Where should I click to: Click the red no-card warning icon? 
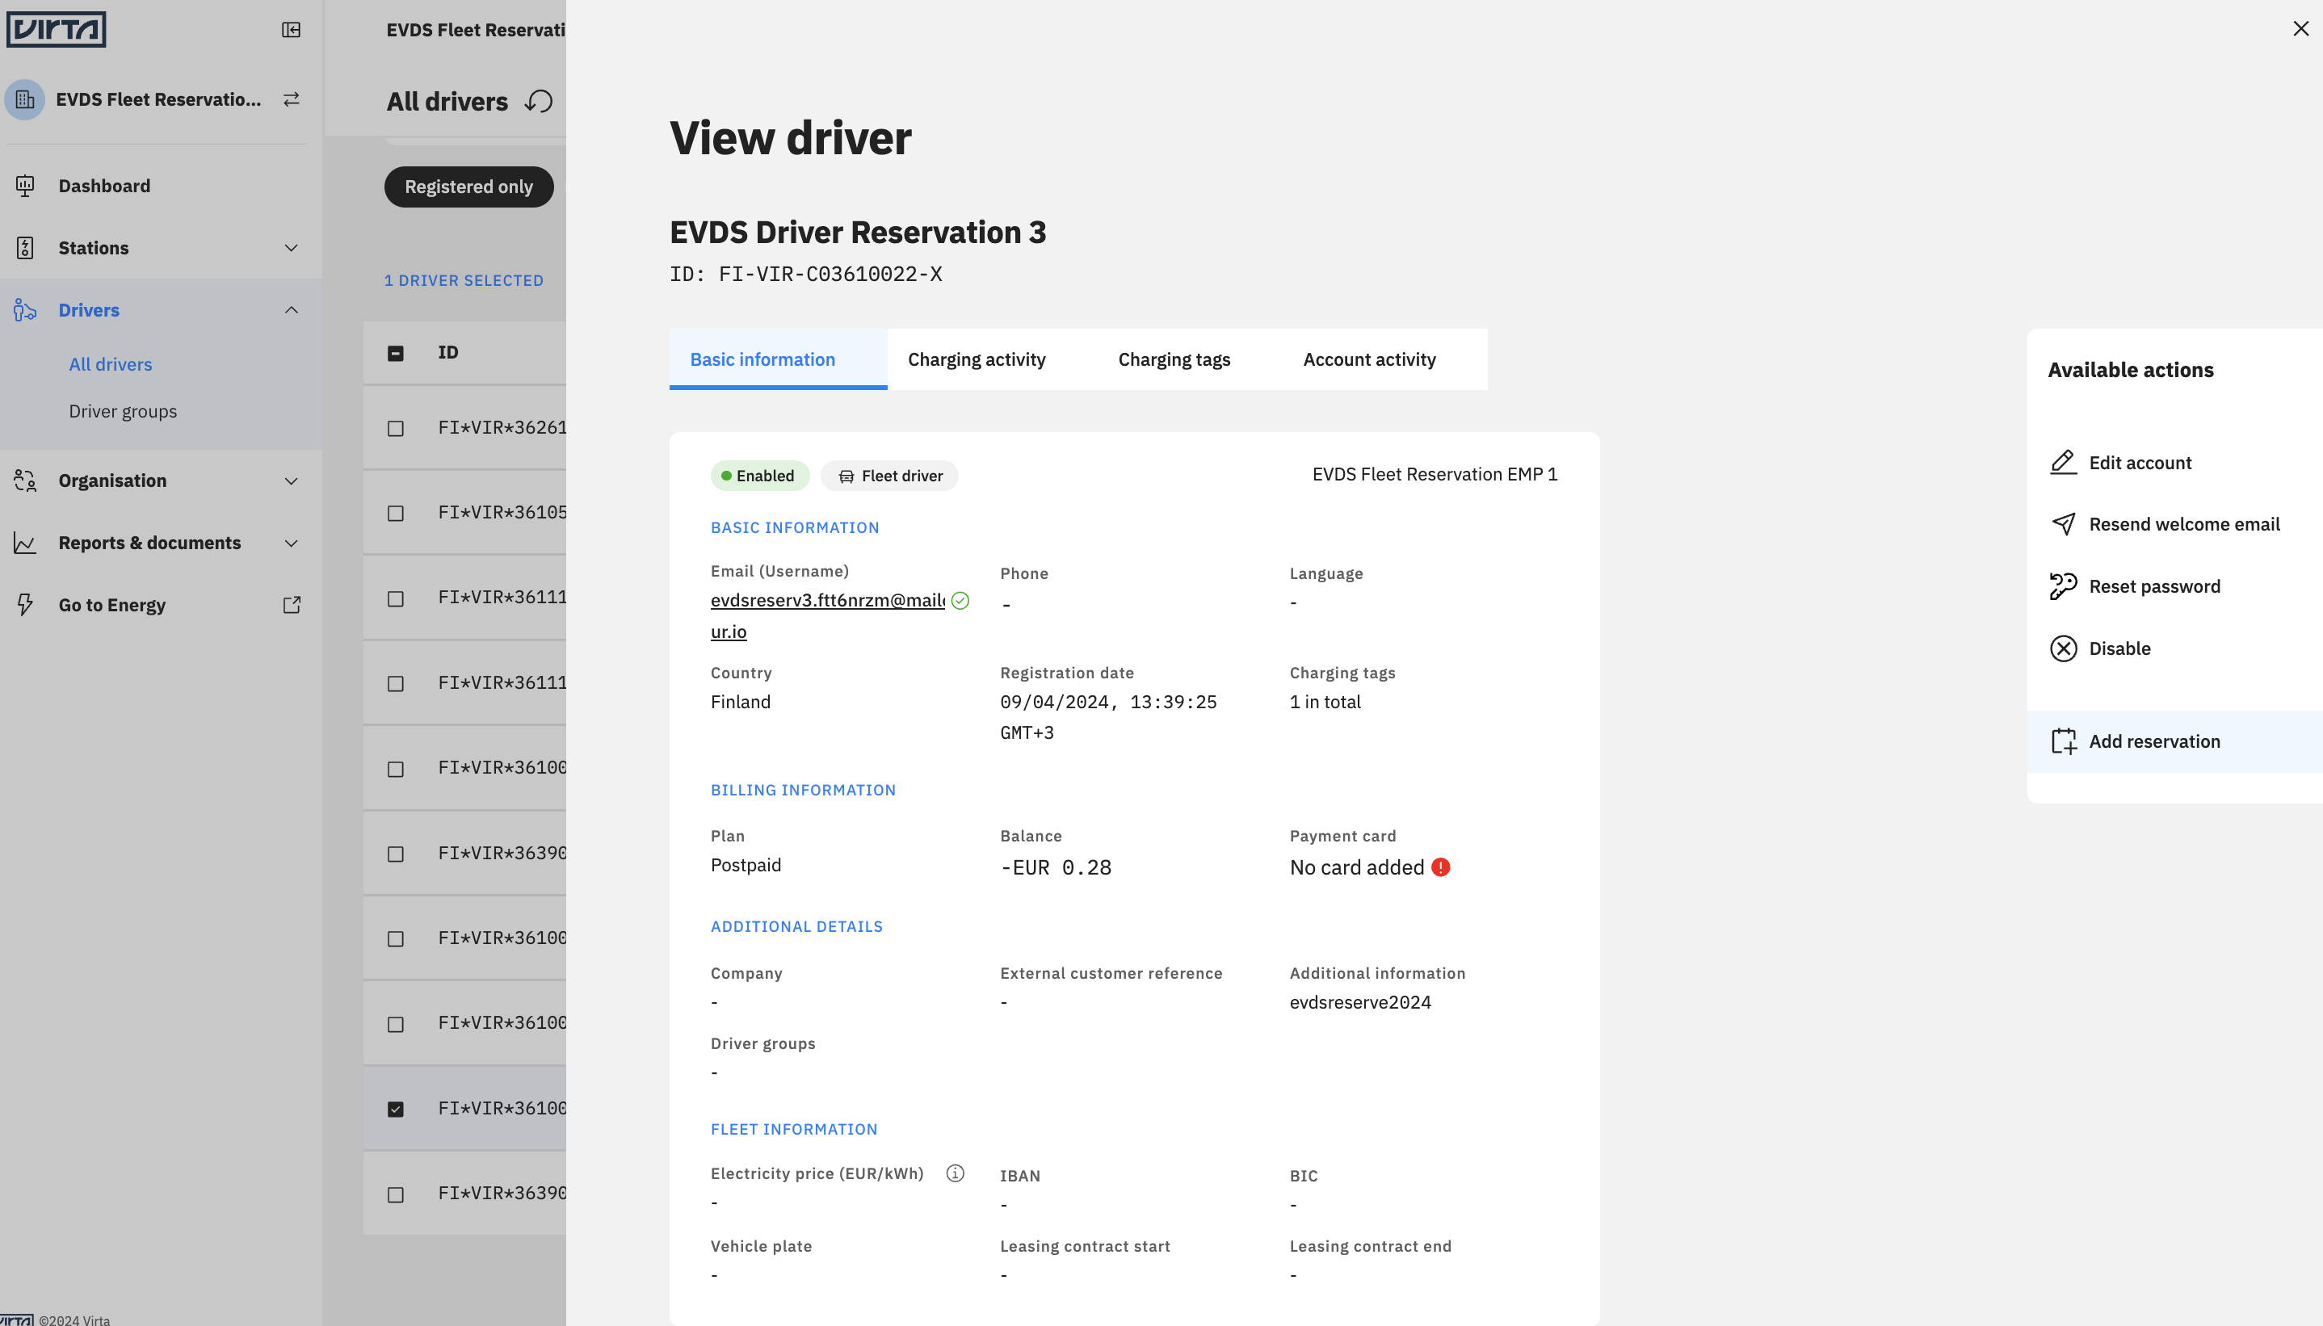click(x=1441, y=867)
